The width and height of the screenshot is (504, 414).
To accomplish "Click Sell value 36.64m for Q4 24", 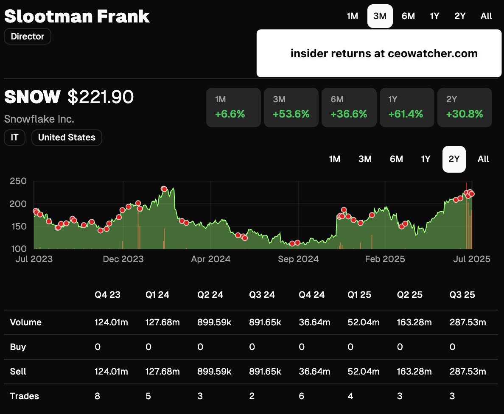I will tap(314, 372).
